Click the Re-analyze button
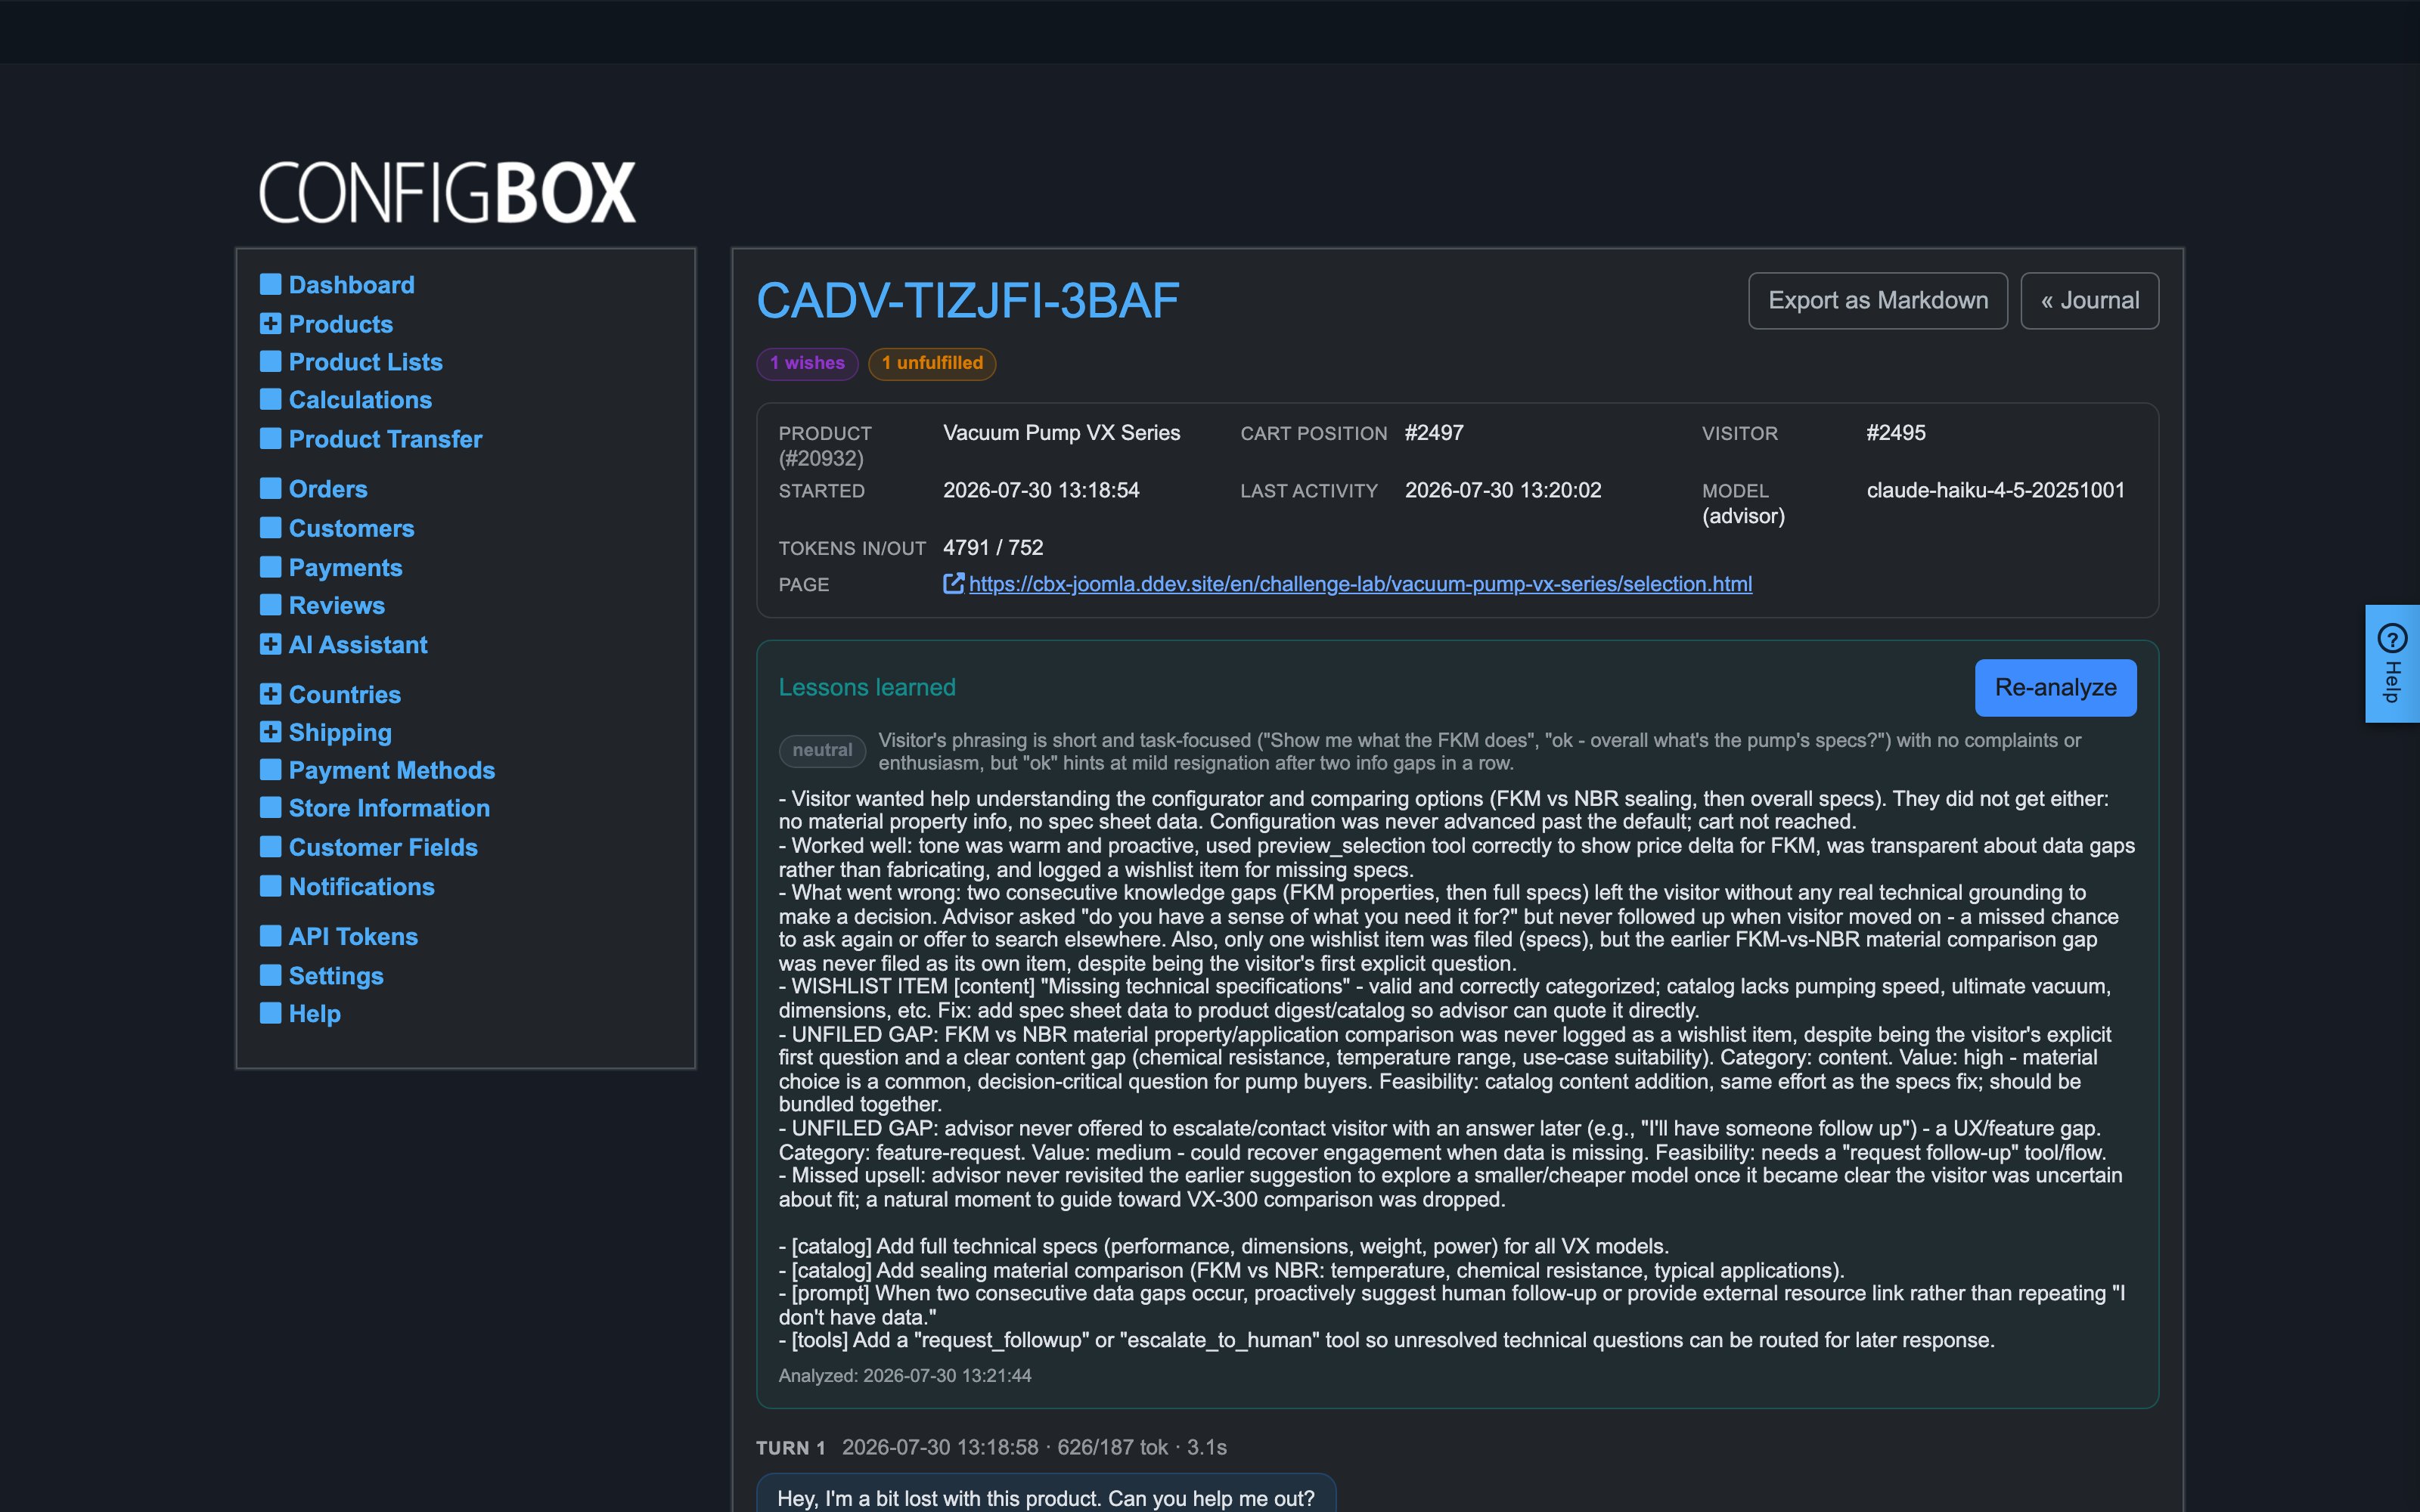The width and height of the screenshot is (2420, 1512). point(2056,687)
